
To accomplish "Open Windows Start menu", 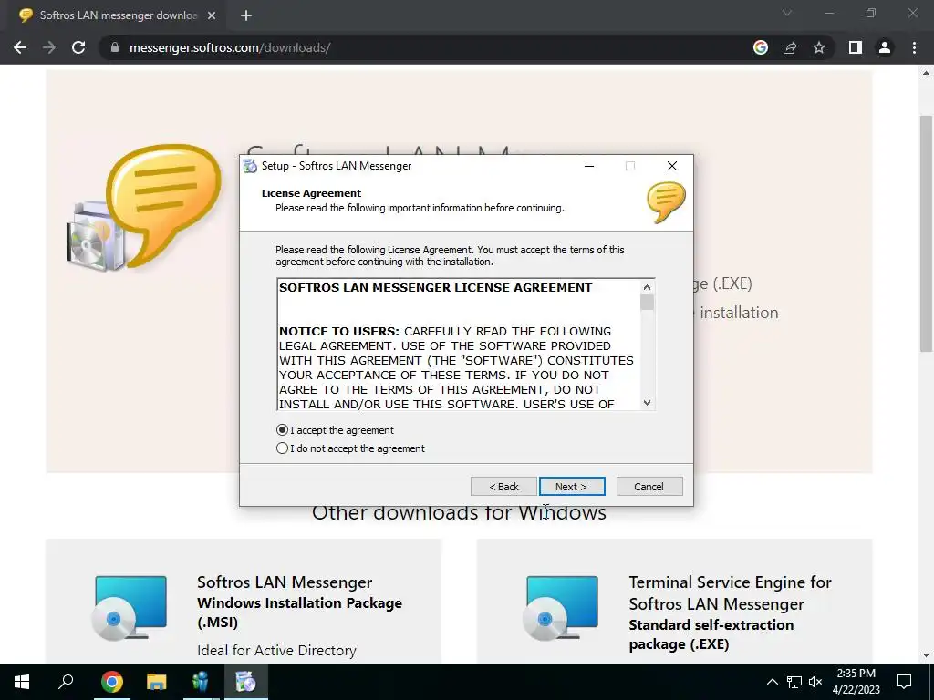I will (x=22, y=682).
